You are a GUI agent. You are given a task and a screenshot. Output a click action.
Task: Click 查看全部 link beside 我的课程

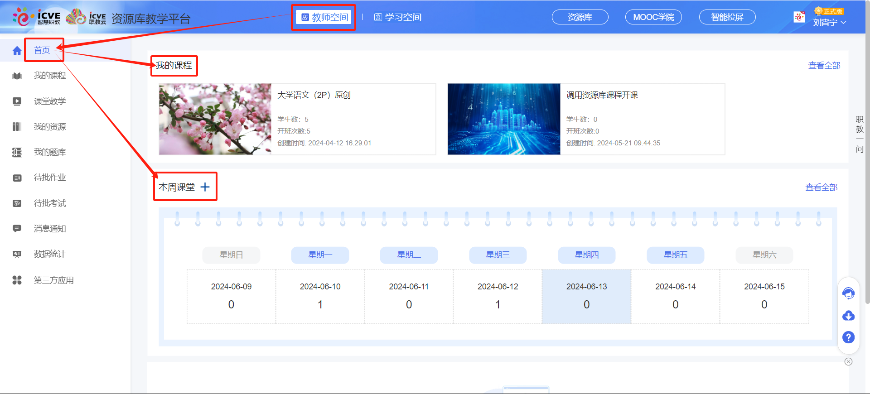pos(824,66)
